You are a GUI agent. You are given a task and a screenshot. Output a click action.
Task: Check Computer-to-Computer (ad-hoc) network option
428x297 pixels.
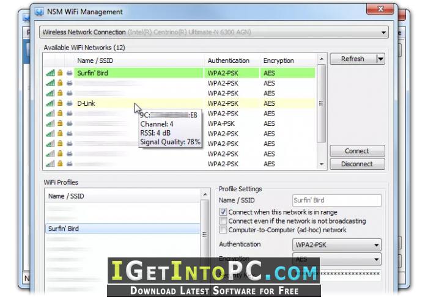[x=223, y=230]
